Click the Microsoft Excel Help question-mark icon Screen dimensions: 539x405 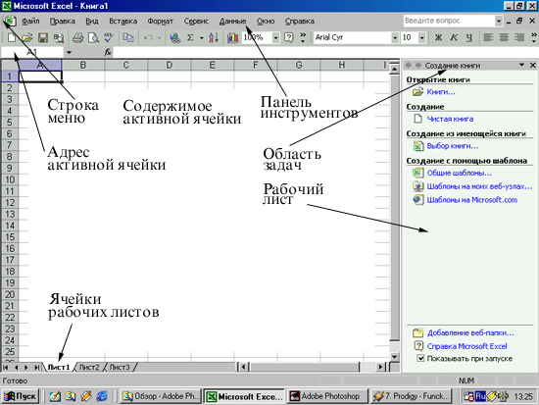(289, 37)
